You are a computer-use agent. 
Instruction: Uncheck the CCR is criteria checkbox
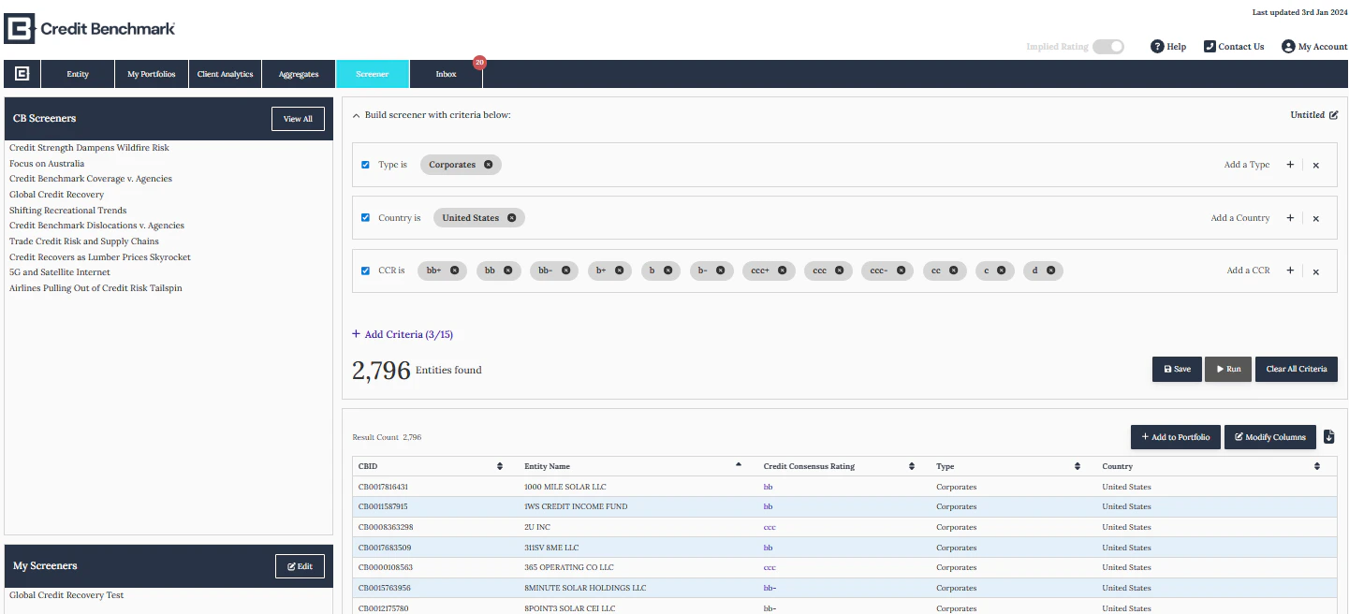coord(366,270)
